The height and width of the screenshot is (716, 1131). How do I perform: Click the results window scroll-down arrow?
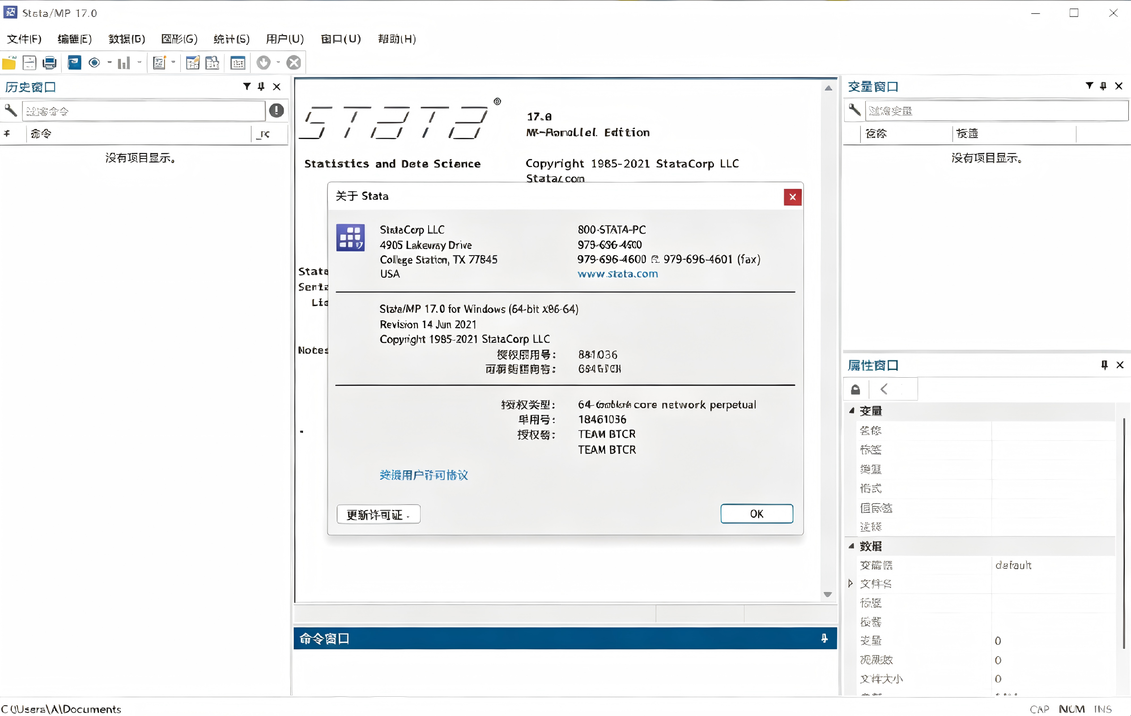828,595
